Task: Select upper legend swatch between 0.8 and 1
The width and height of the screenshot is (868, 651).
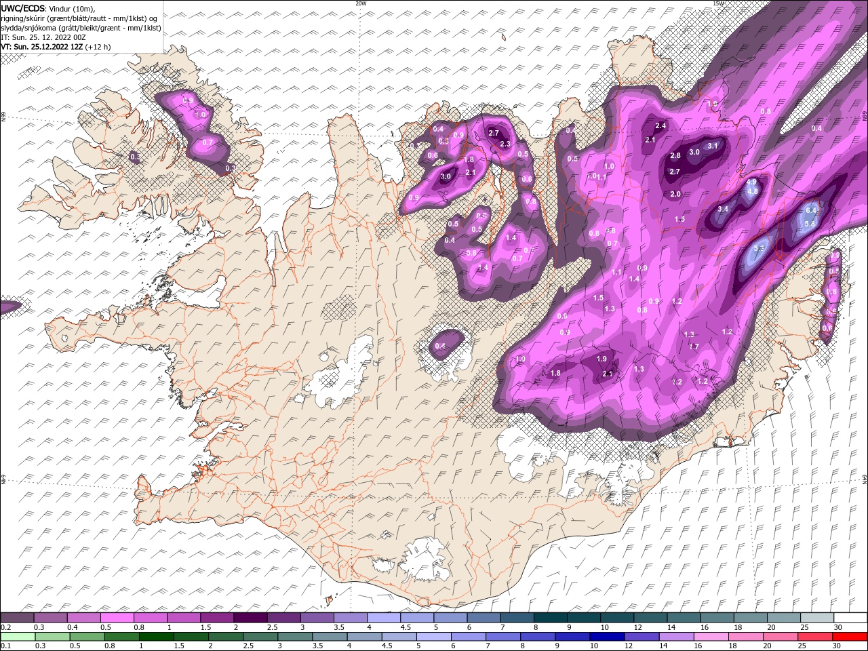Action: tap(151, 618)
